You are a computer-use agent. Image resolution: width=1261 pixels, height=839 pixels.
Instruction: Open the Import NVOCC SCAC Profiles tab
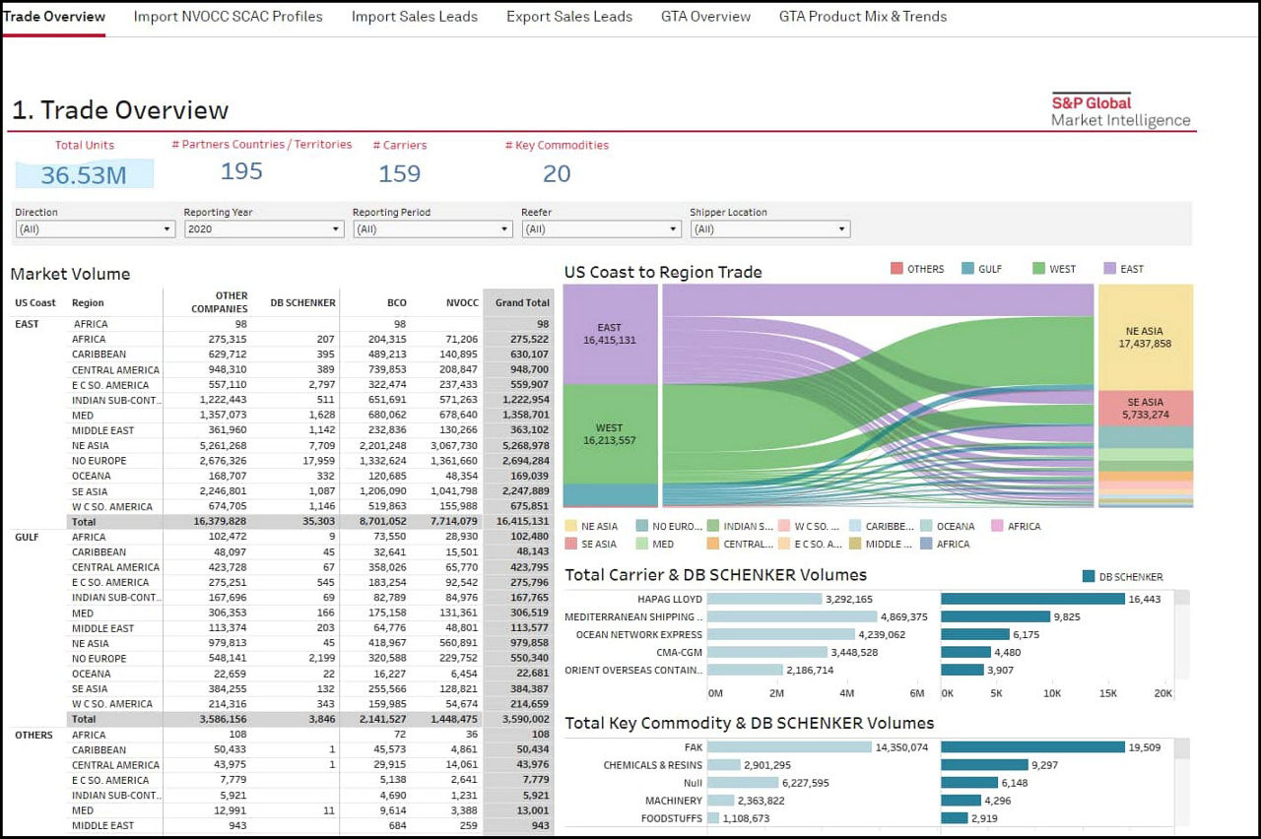[228, 17]
